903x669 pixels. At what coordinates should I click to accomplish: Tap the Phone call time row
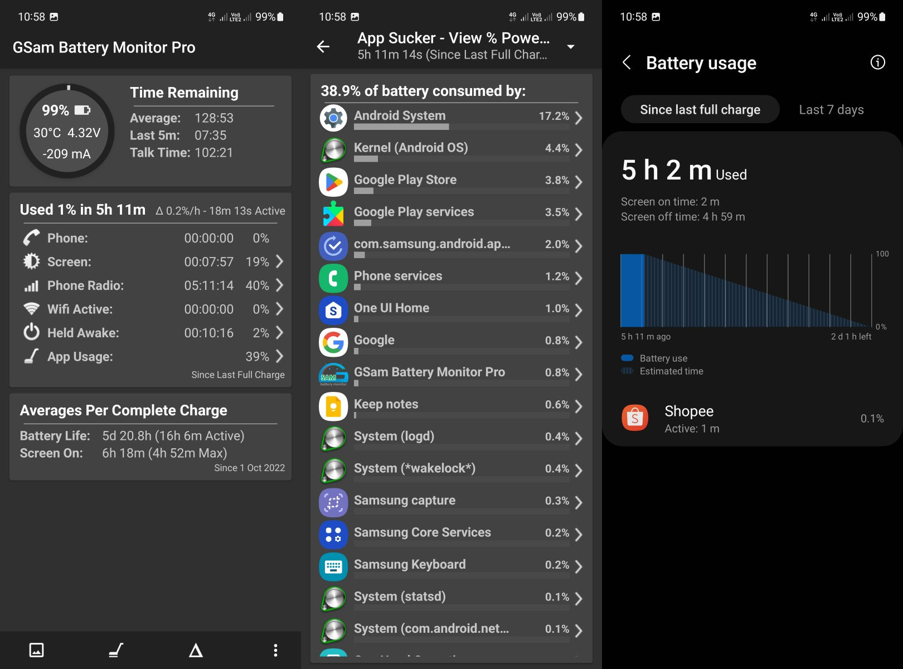click(151, 238)
